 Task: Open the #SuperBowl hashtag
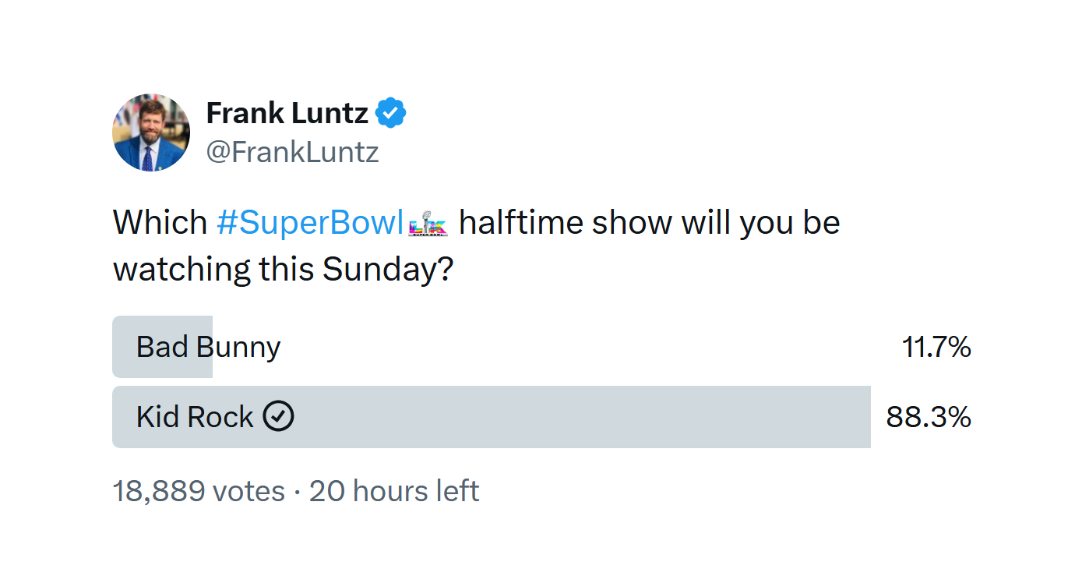pos(310,223)
